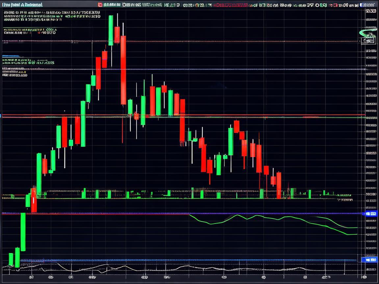Click the red icon in the top toolbar

pyautogui.click(x=100, y=5)
